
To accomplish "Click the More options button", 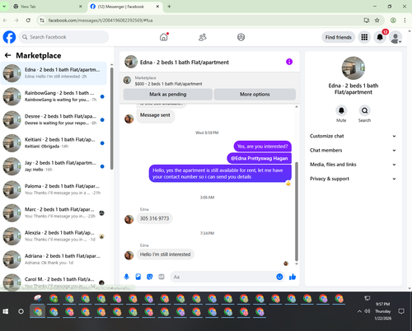I will (255, 94).
